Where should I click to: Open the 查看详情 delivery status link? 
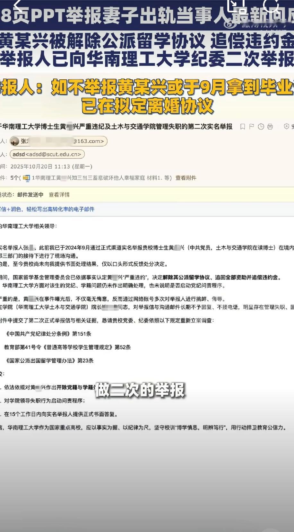pos(59,195)
